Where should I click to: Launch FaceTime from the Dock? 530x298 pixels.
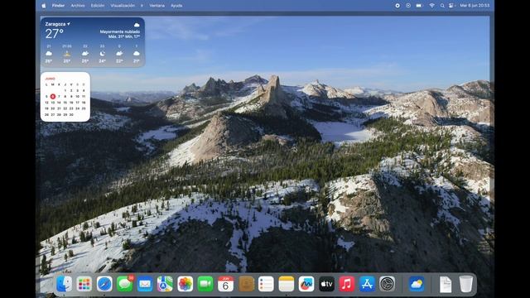205,284
